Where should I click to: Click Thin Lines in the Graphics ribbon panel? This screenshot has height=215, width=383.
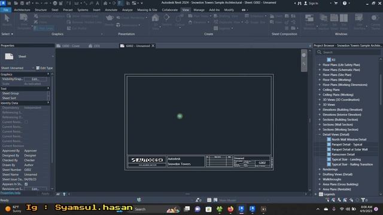click(44, 28)
